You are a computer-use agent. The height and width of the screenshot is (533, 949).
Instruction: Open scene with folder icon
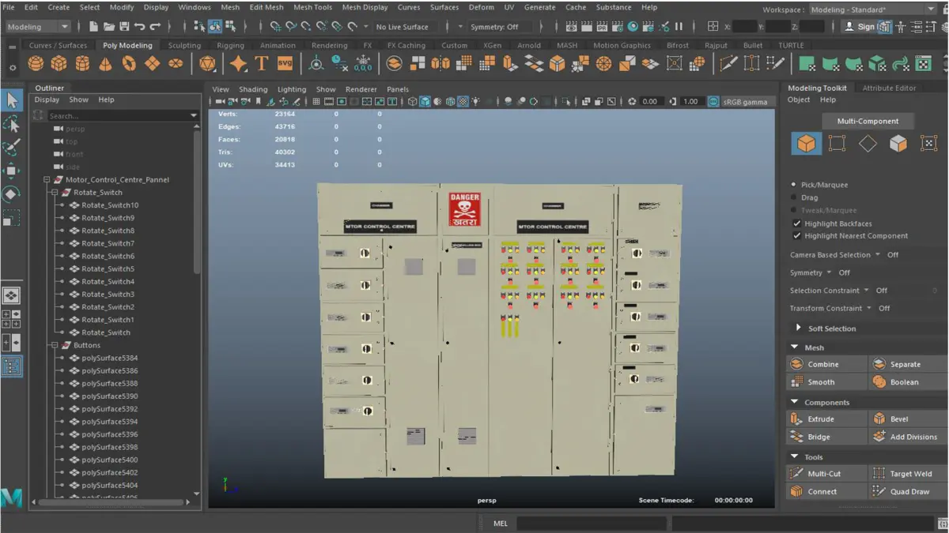click(x=108, y=27)
